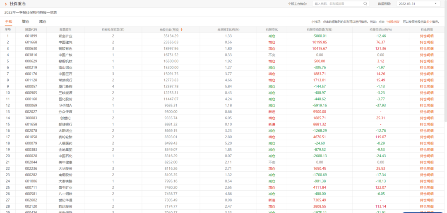This screenshot has height=213, width=447.
Task: Click share ratio 6.05 for 创世纪
Action: point(228,118)
